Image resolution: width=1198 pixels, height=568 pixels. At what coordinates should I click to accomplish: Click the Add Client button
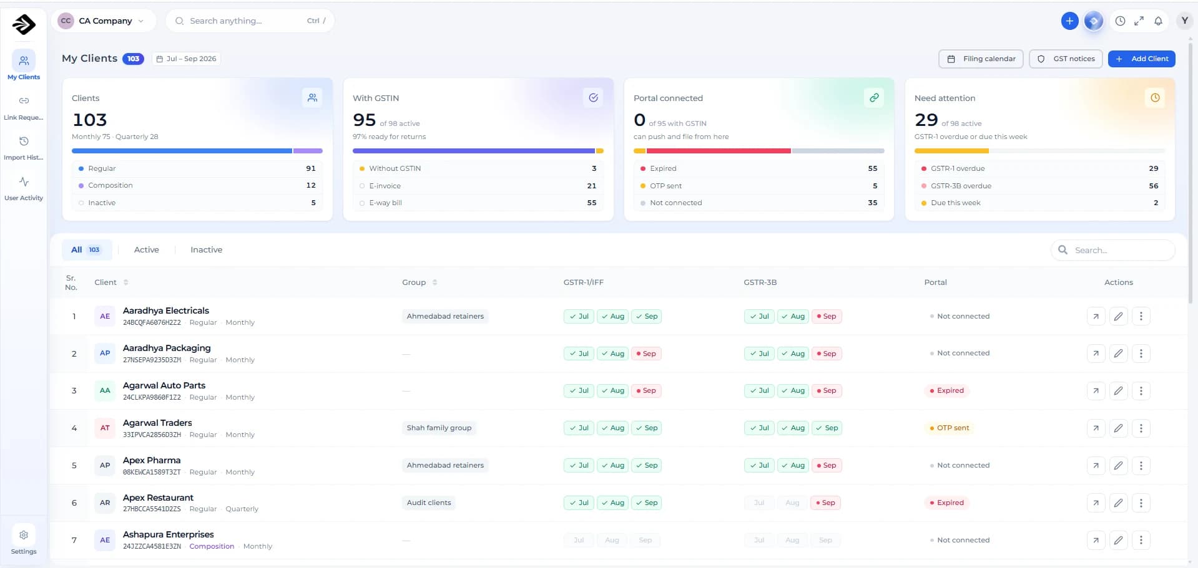(x=1142, y=59)
